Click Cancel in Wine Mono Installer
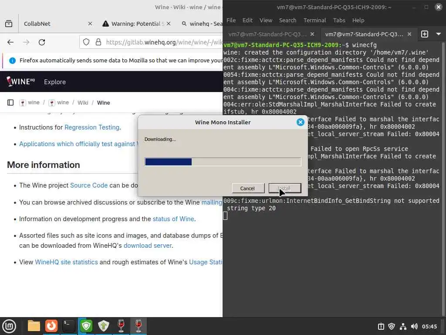This screenshot has height=335, width=446. click(x=247, y=188)
